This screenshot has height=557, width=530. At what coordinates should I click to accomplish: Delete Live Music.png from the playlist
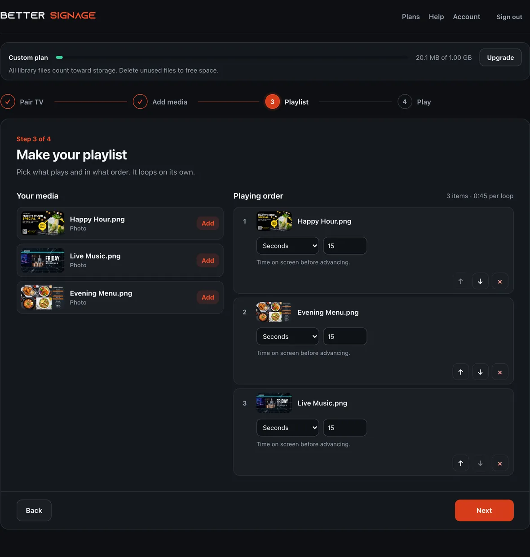[500, 463]
